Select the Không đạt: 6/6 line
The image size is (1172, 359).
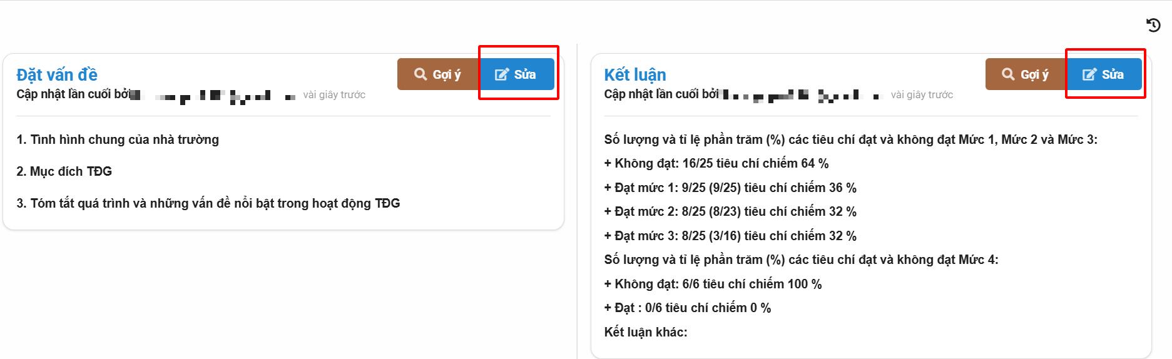713,284
